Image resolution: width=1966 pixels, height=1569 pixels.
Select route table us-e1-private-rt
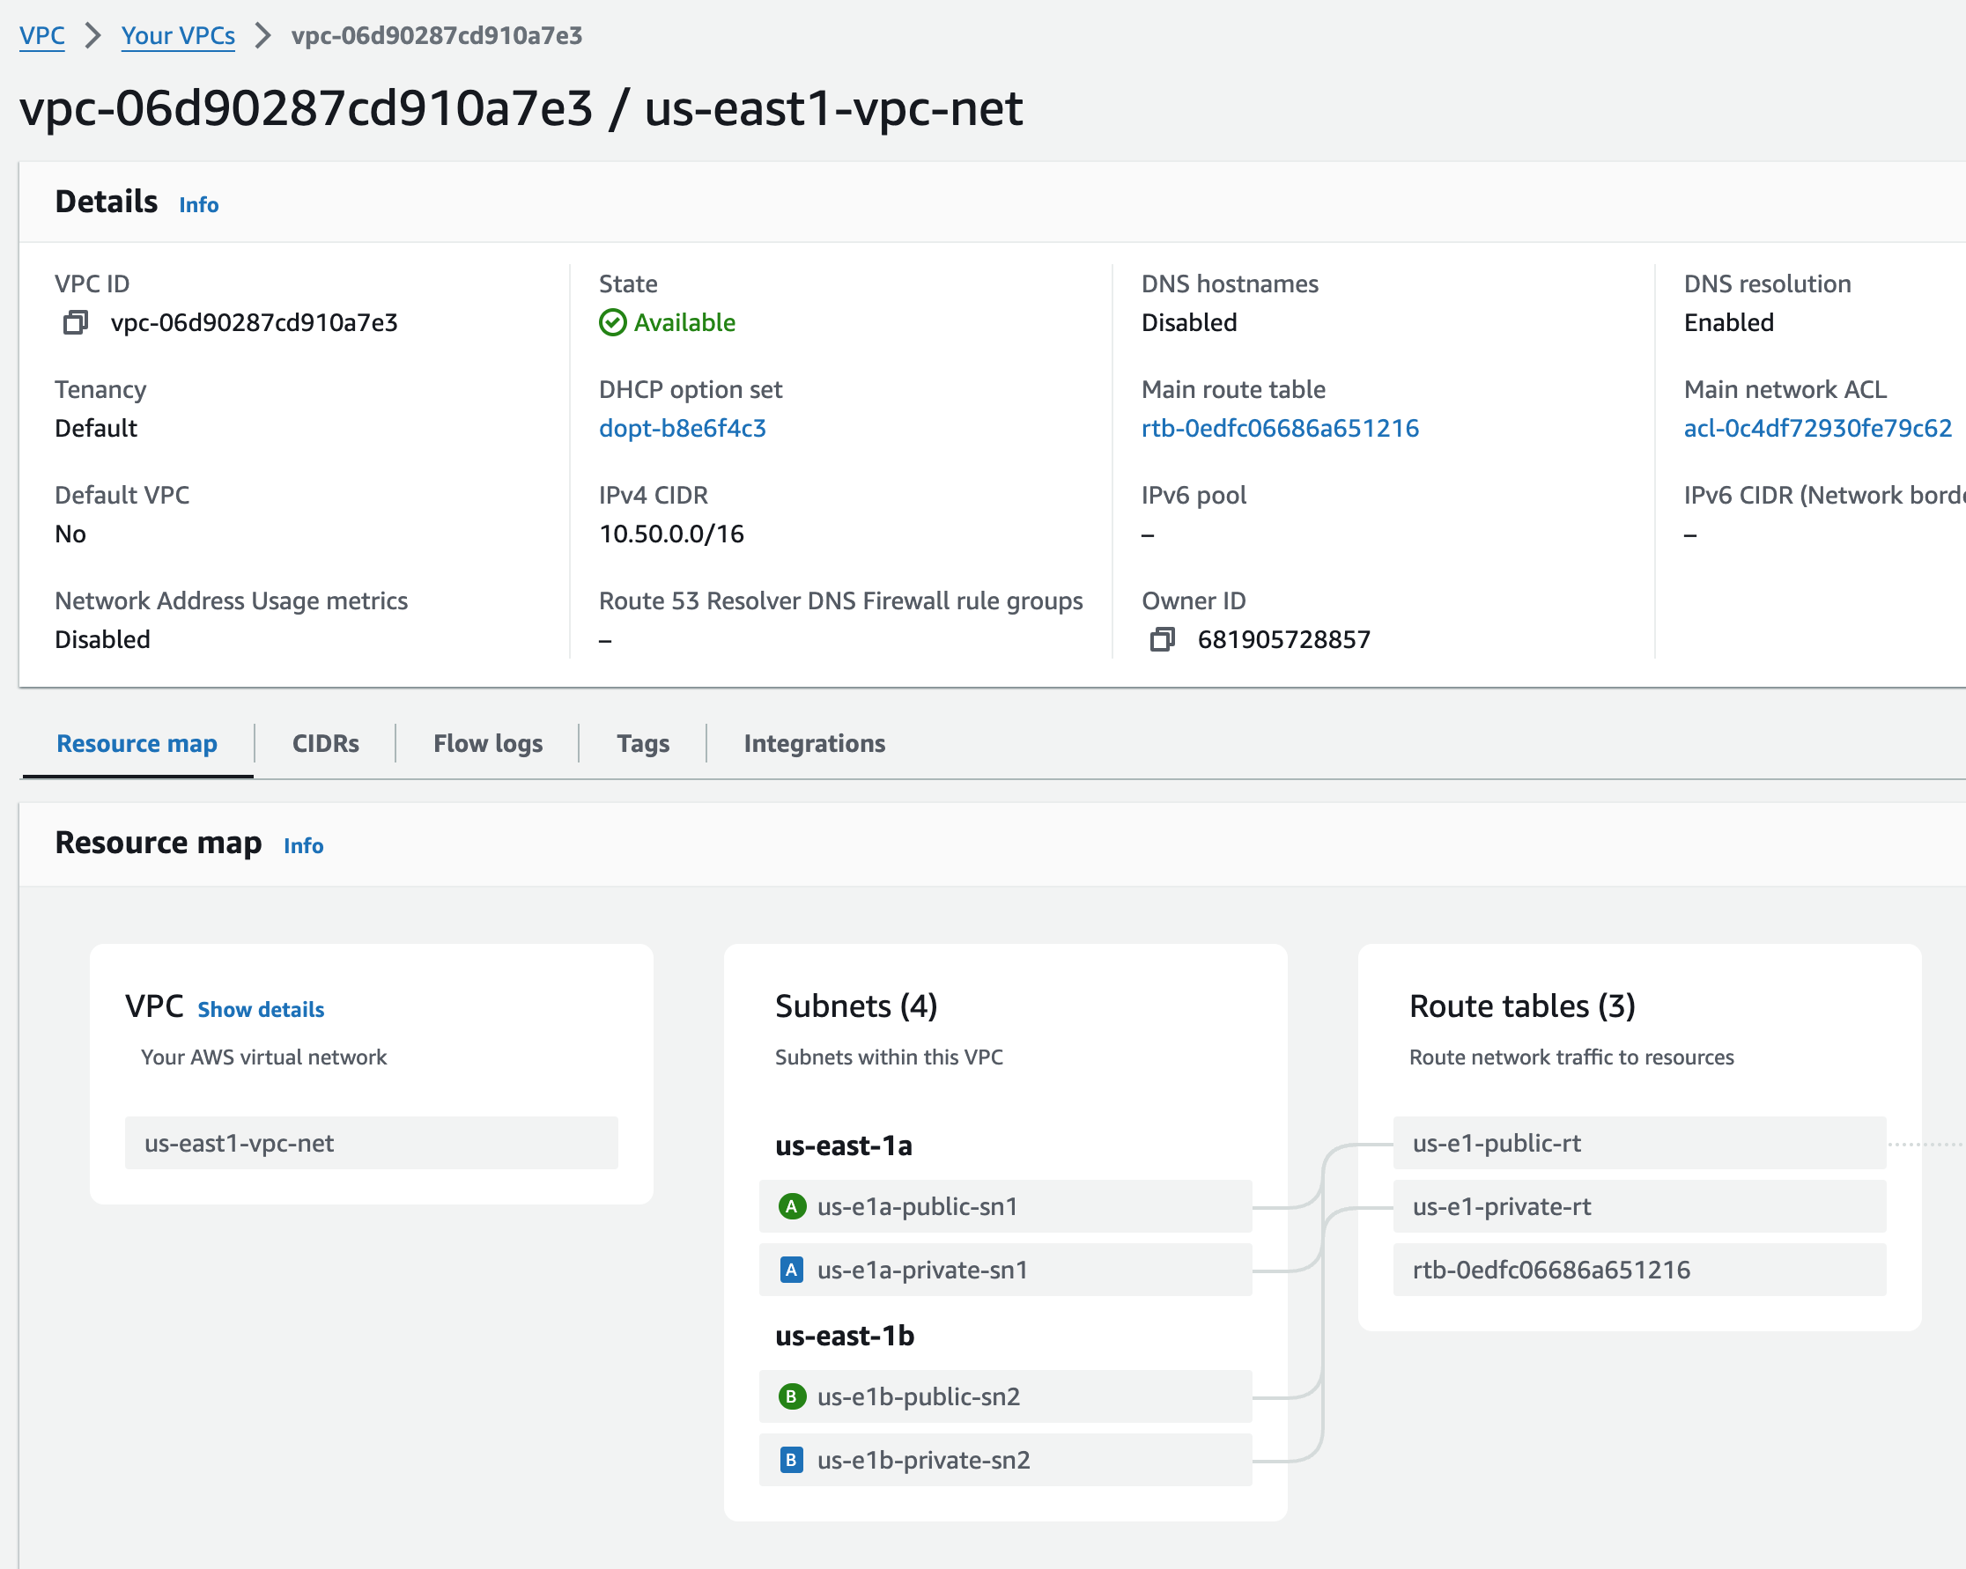(x=1639, y=1206)
